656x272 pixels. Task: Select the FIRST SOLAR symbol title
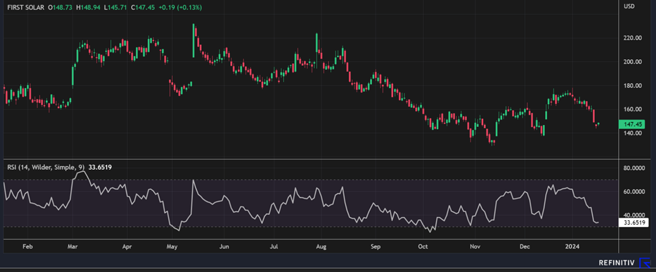pos(26,5)
